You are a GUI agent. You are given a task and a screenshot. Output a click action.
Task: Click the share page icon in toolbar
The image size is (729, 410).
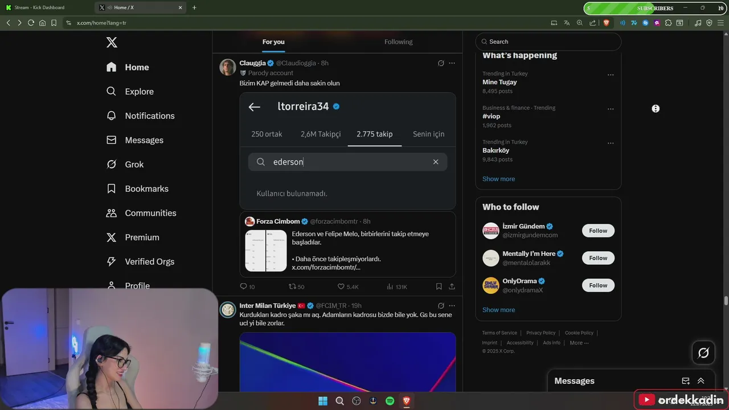click(x=593, y=23)
